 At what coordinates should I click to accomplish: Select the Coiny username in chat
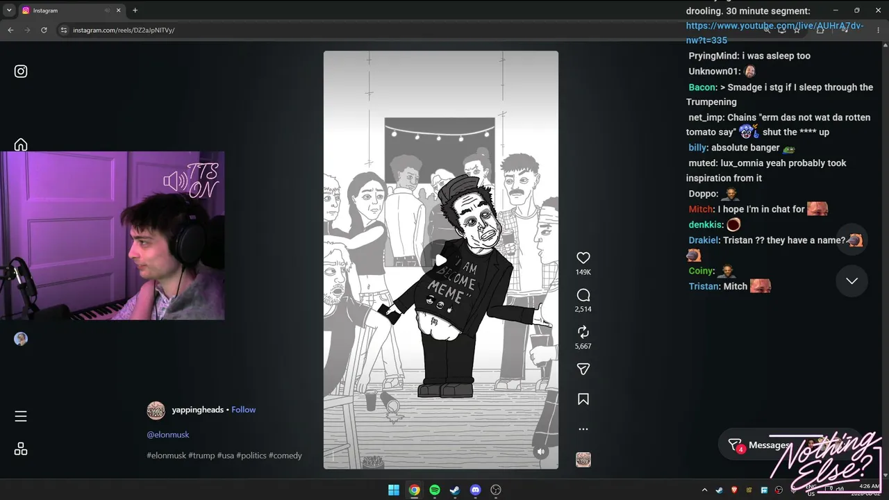tap(701, 271)
